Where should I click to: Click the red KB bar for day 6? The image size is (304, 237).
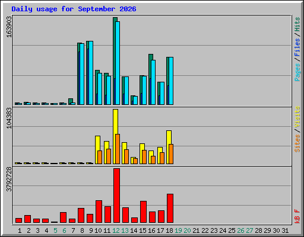coord(63,217)
